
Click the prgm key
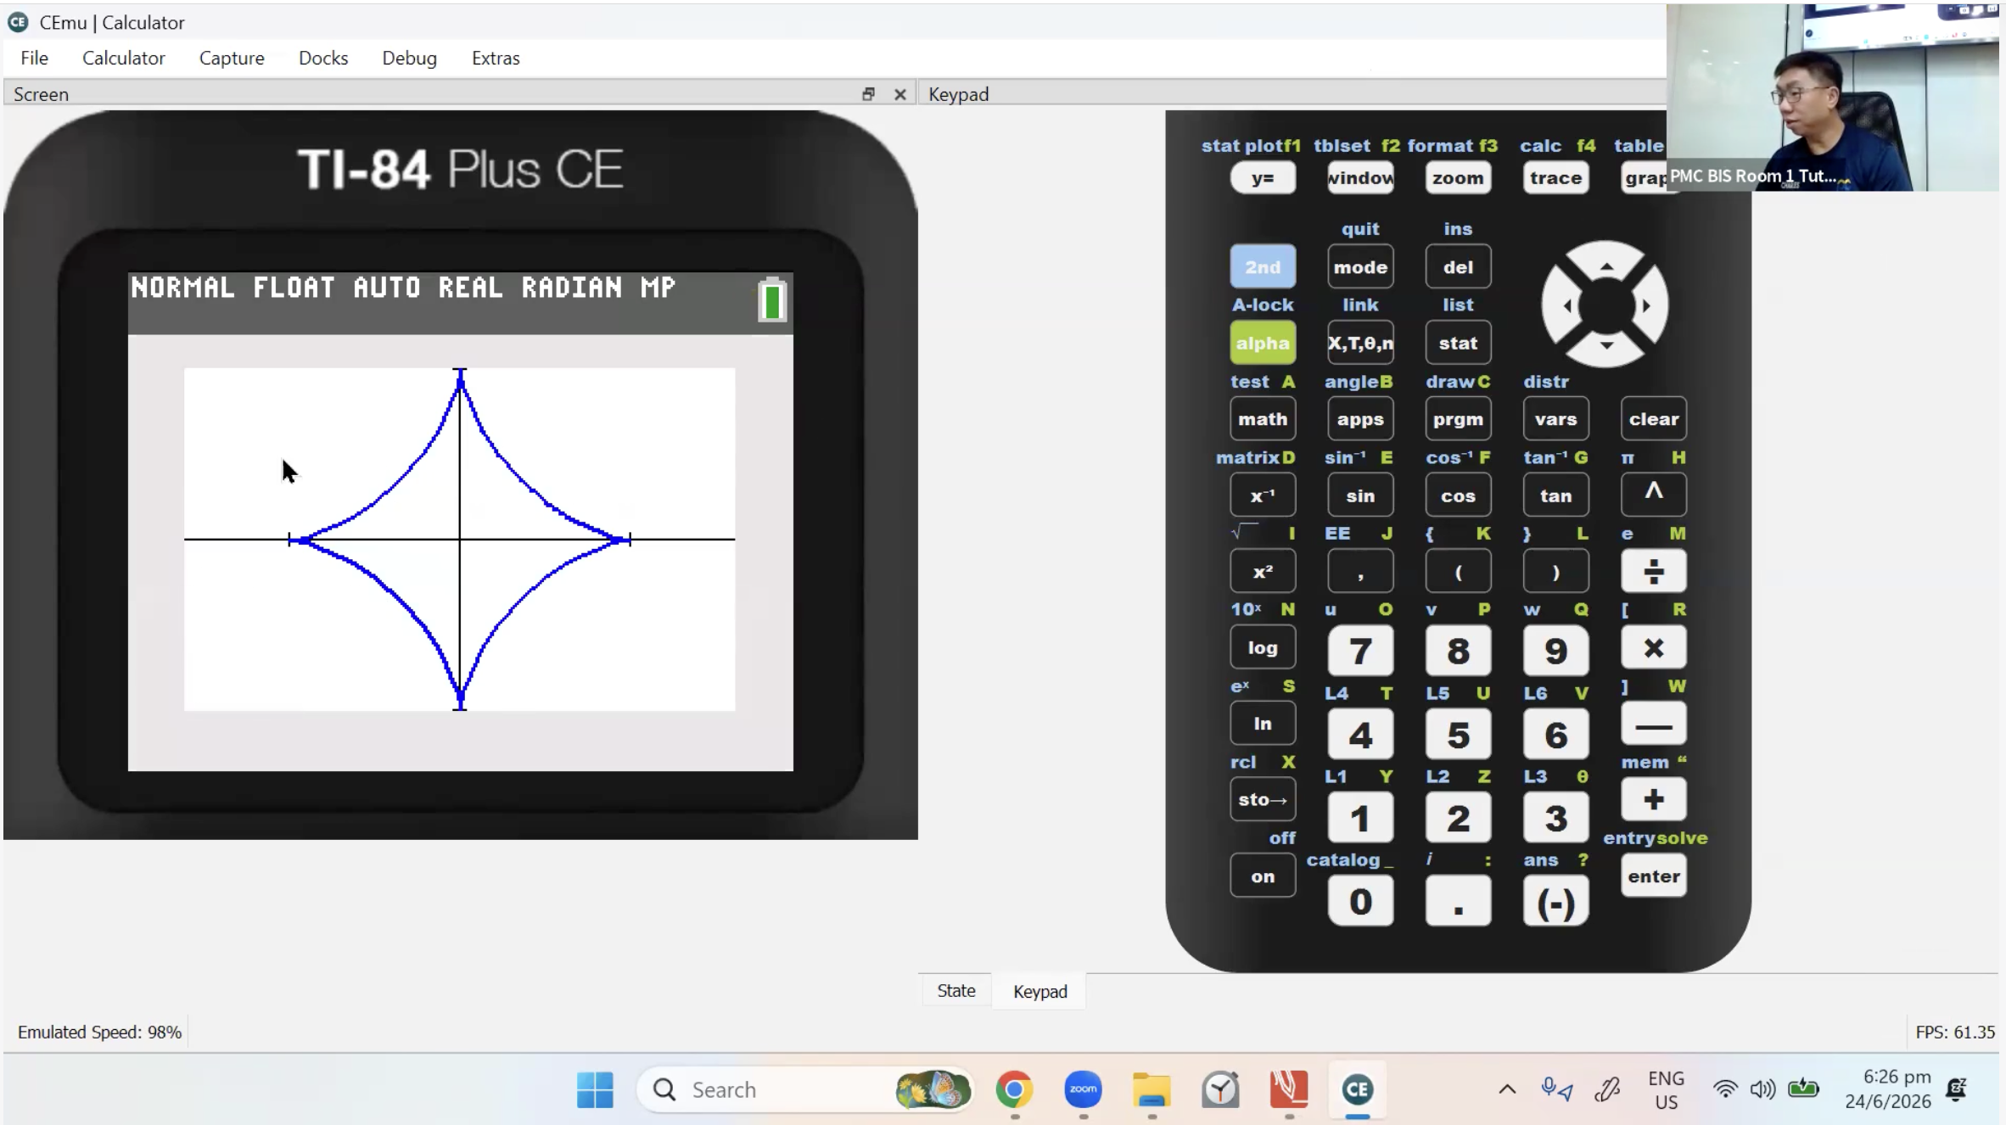point(1458,419)
